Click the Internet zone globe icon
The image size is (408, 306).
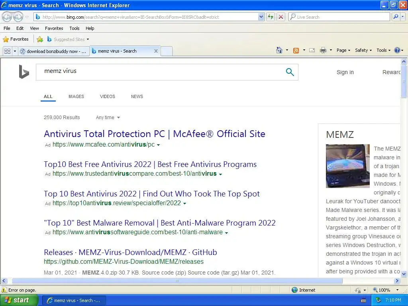pyautogui.click(x=294, y=290)
